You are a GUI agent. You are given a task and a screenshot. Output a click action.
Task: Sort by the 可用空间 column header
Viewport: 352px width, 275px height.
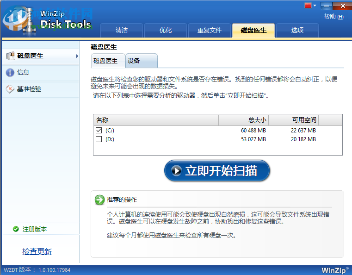coord(294,120)
